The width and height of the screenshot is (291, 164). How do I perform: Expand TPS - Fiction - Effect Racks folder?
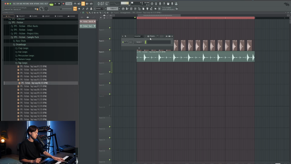pos(26,26)
